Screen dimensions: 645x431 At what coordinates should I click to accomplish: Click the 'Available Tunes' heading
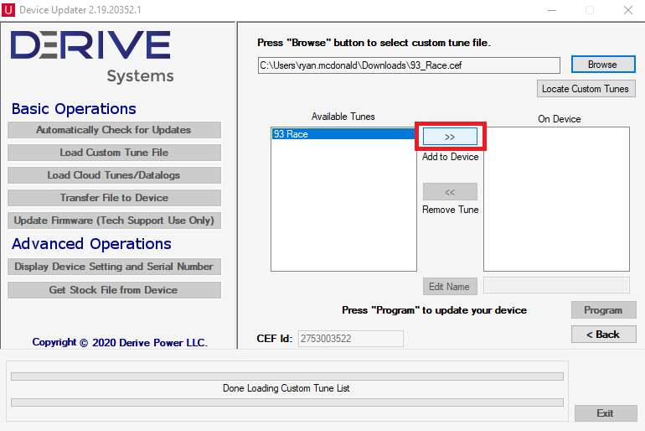[343, 117]
